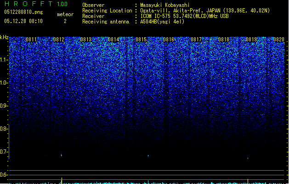The image size is (289, 184).
Task: Click the Receiver field label
Action: click(x=93, y=16)
